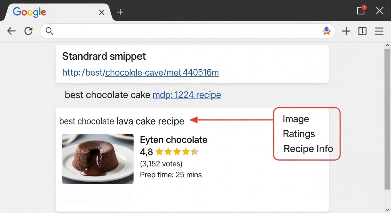The width and height of the screenshot is (391, 213).
Task: Open a new tab
Action: [x=120, y=12]
